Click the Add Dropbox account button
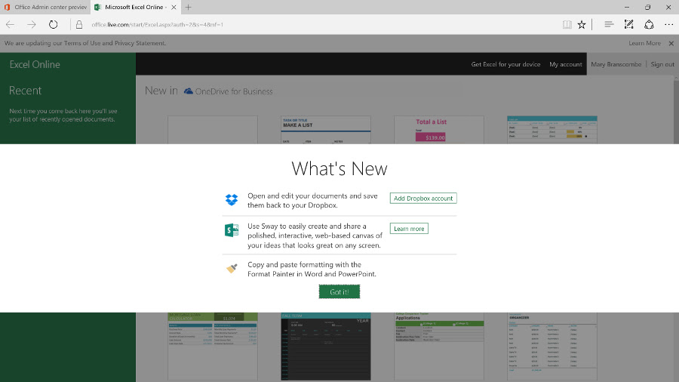This screenshot has height=382, width=679. pyautogui.click(x=423, y=199)
